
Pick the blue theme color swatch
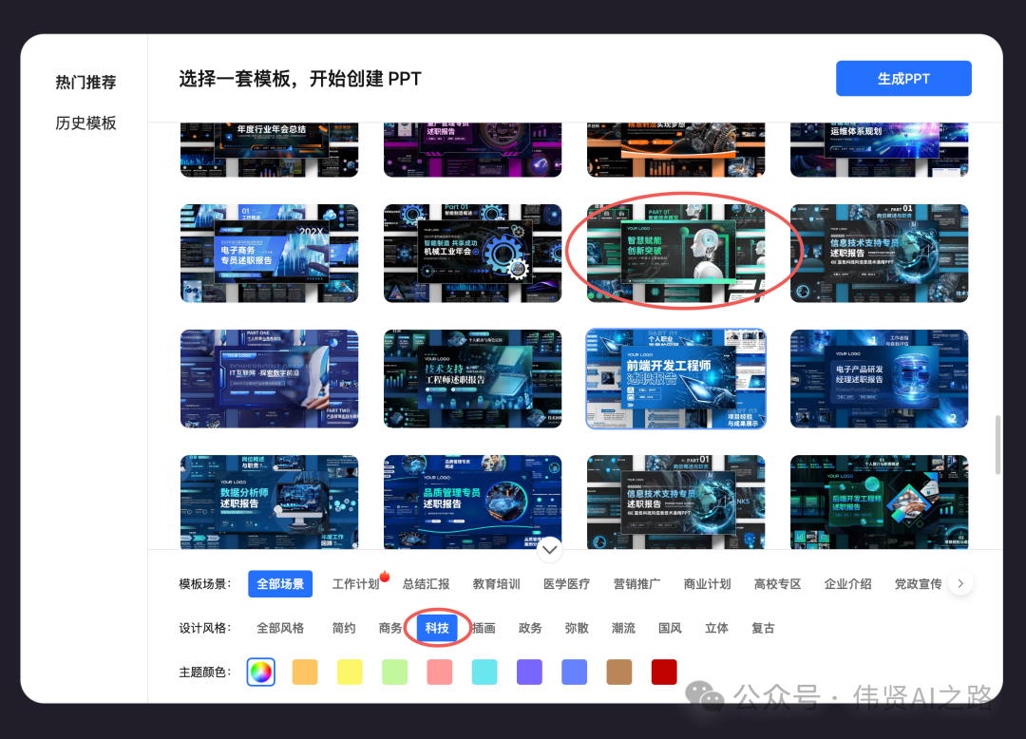574,672
